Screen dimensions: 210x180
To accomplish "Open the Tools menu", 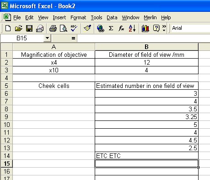I will (97, 17).
